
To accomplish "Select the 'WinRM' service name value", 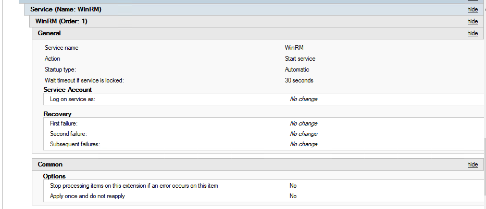I will (x=294, y=48).
